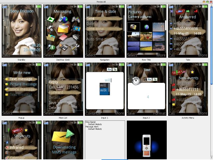
Task: Choose 'will' suggestion in Input 1 list
Action: 104,85
